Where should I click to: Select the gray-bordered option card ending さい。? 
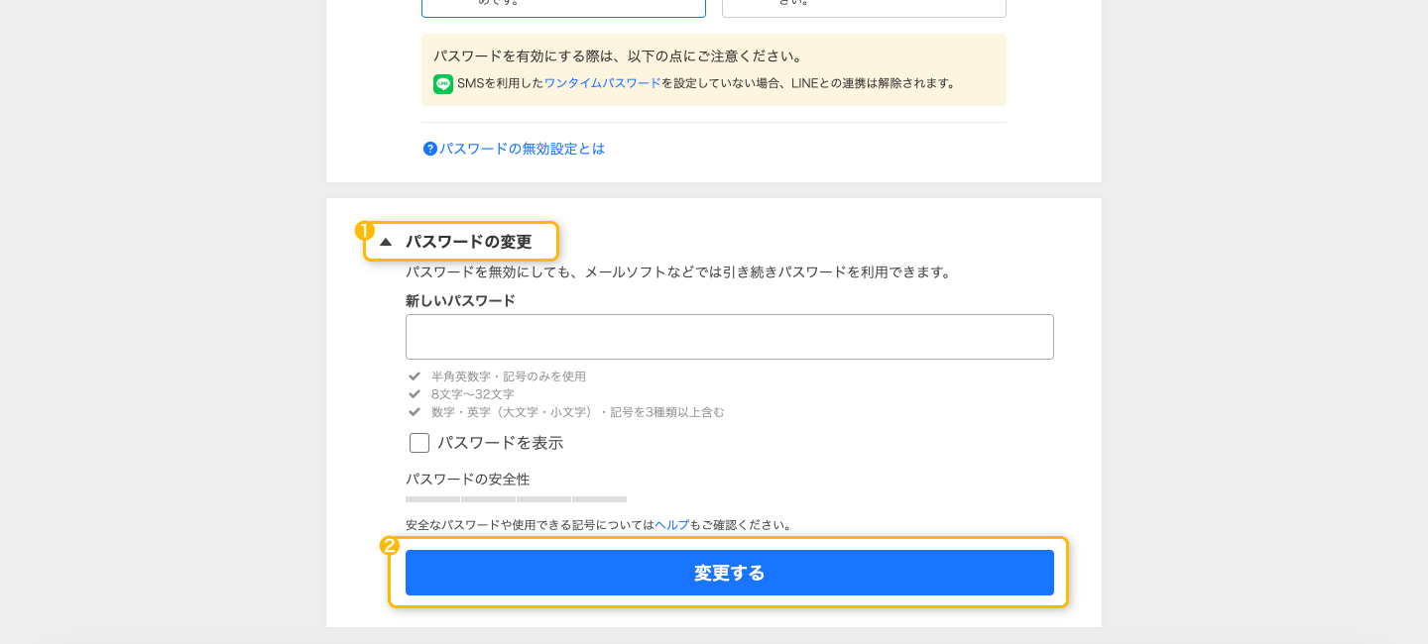pos(864,8)
